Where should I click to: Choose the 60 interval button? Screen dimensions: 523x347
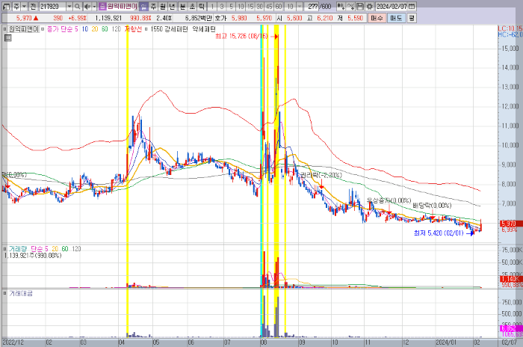pos(279,6)
